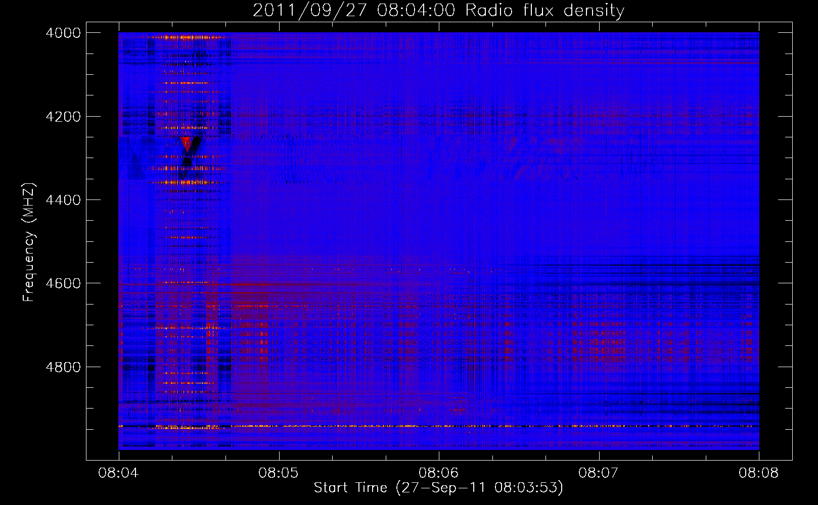Click the 08:04 time tick label
Screen dimensions: 818x505
[118, 473]
